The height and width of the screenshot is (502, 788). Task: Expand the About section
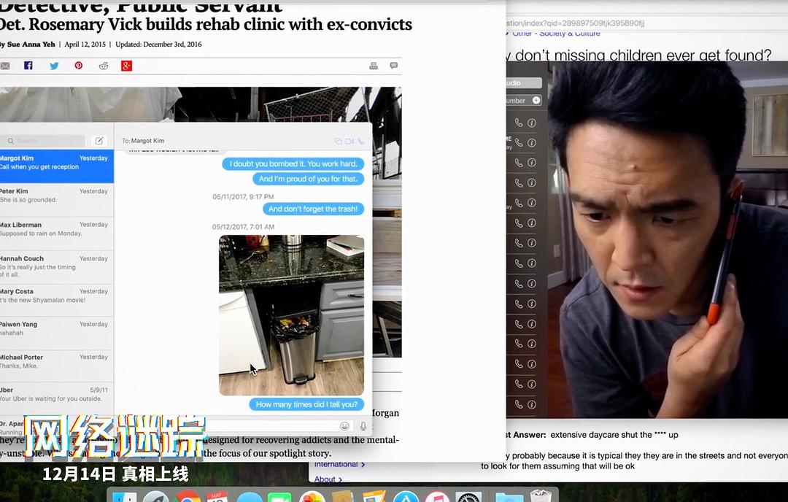tap(328, 479)
